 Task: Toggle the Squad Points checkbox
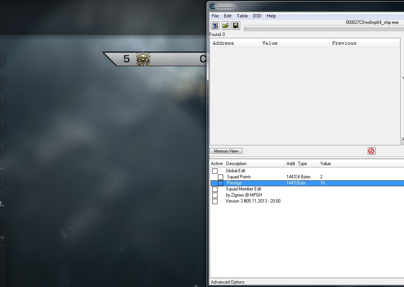click(x=221, y=177)
